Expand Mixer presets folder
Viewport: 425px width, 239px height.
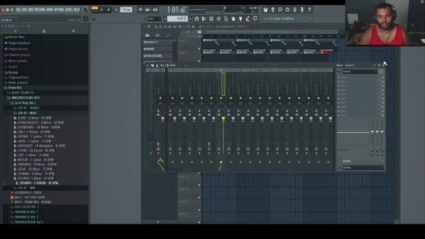pos(18,61)
